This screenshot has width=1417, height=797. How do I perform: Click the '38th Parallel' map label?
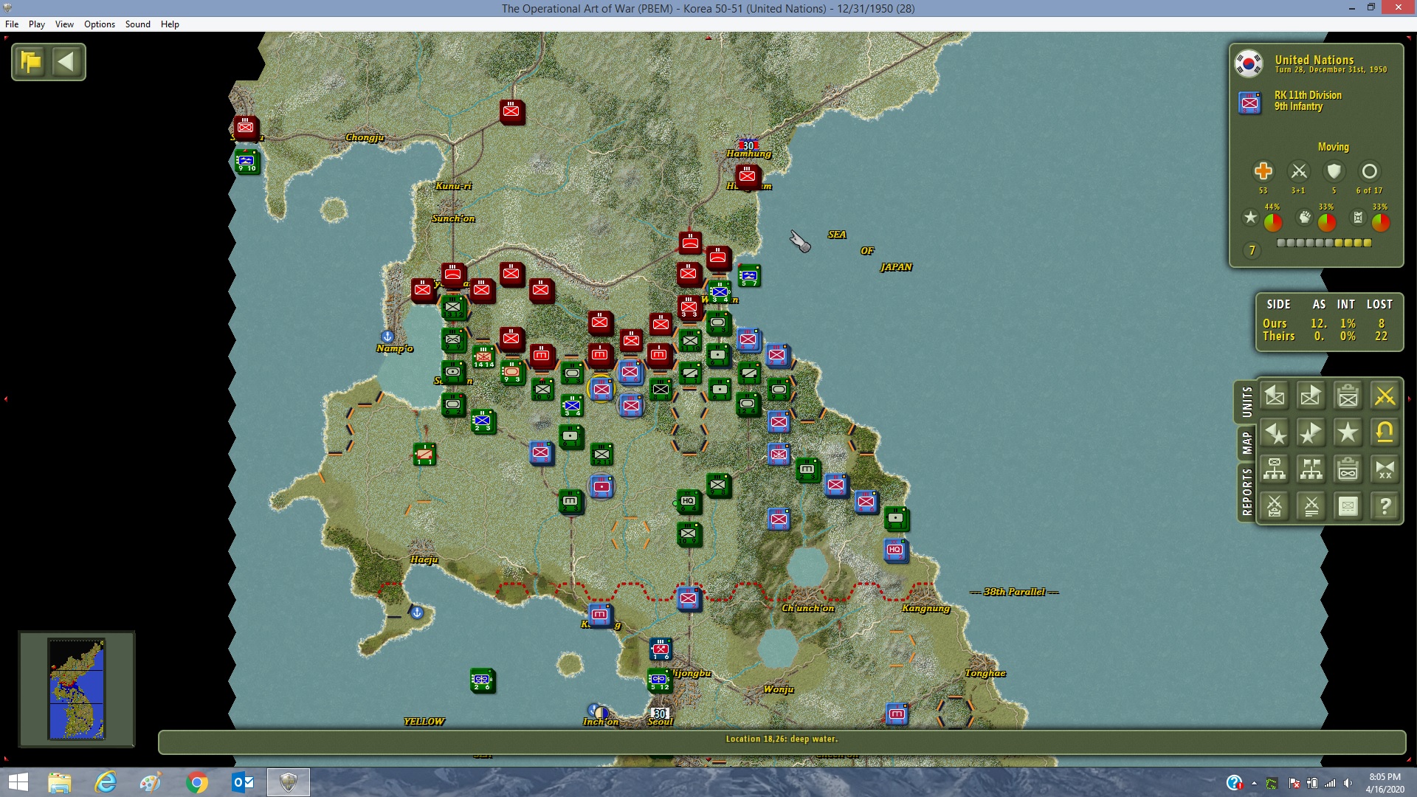coord(1014,592)
